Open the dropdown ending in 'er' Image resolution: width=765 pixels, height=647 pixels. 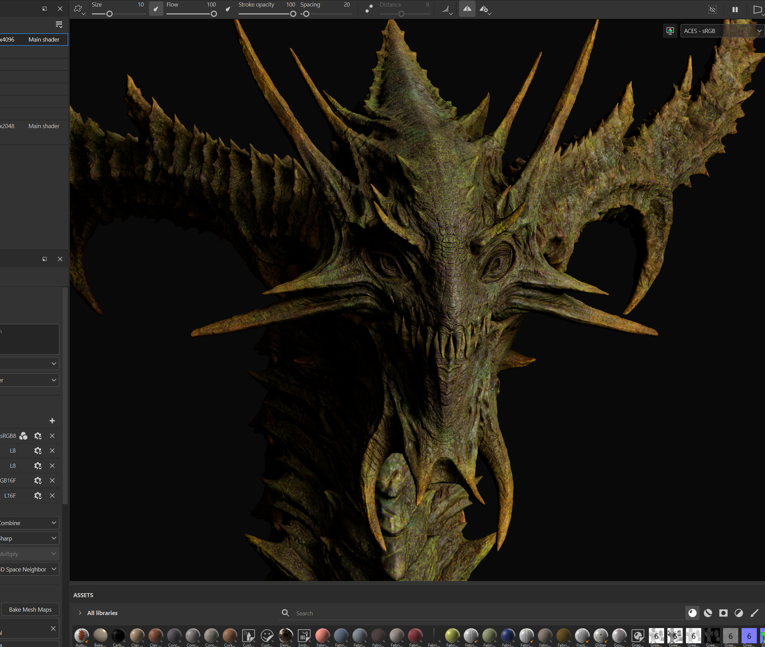click(29, 380)
